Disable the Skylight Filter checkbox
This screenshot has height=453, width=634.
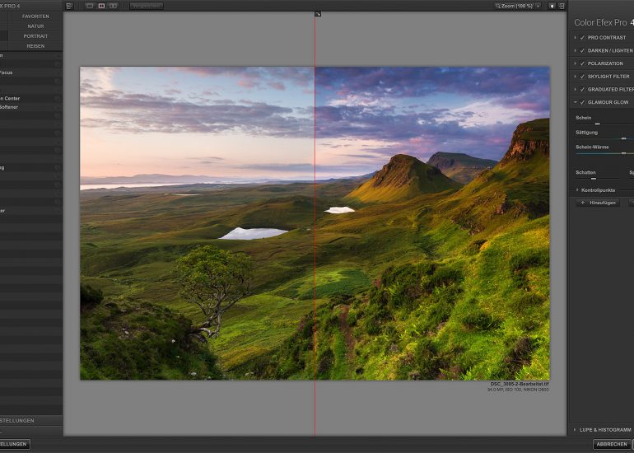pos(582,77)
